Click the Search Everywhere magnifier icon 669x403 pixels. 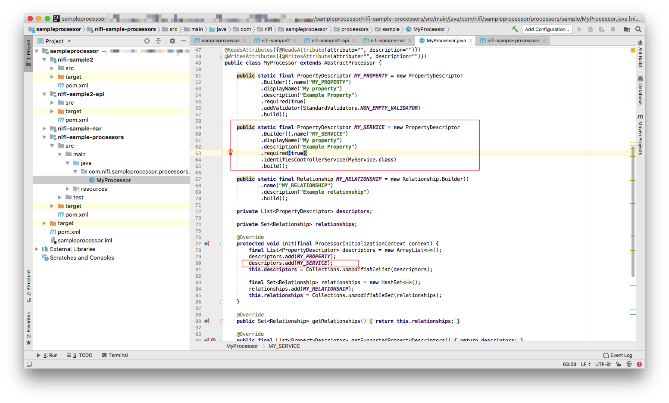tap(638, 29)
